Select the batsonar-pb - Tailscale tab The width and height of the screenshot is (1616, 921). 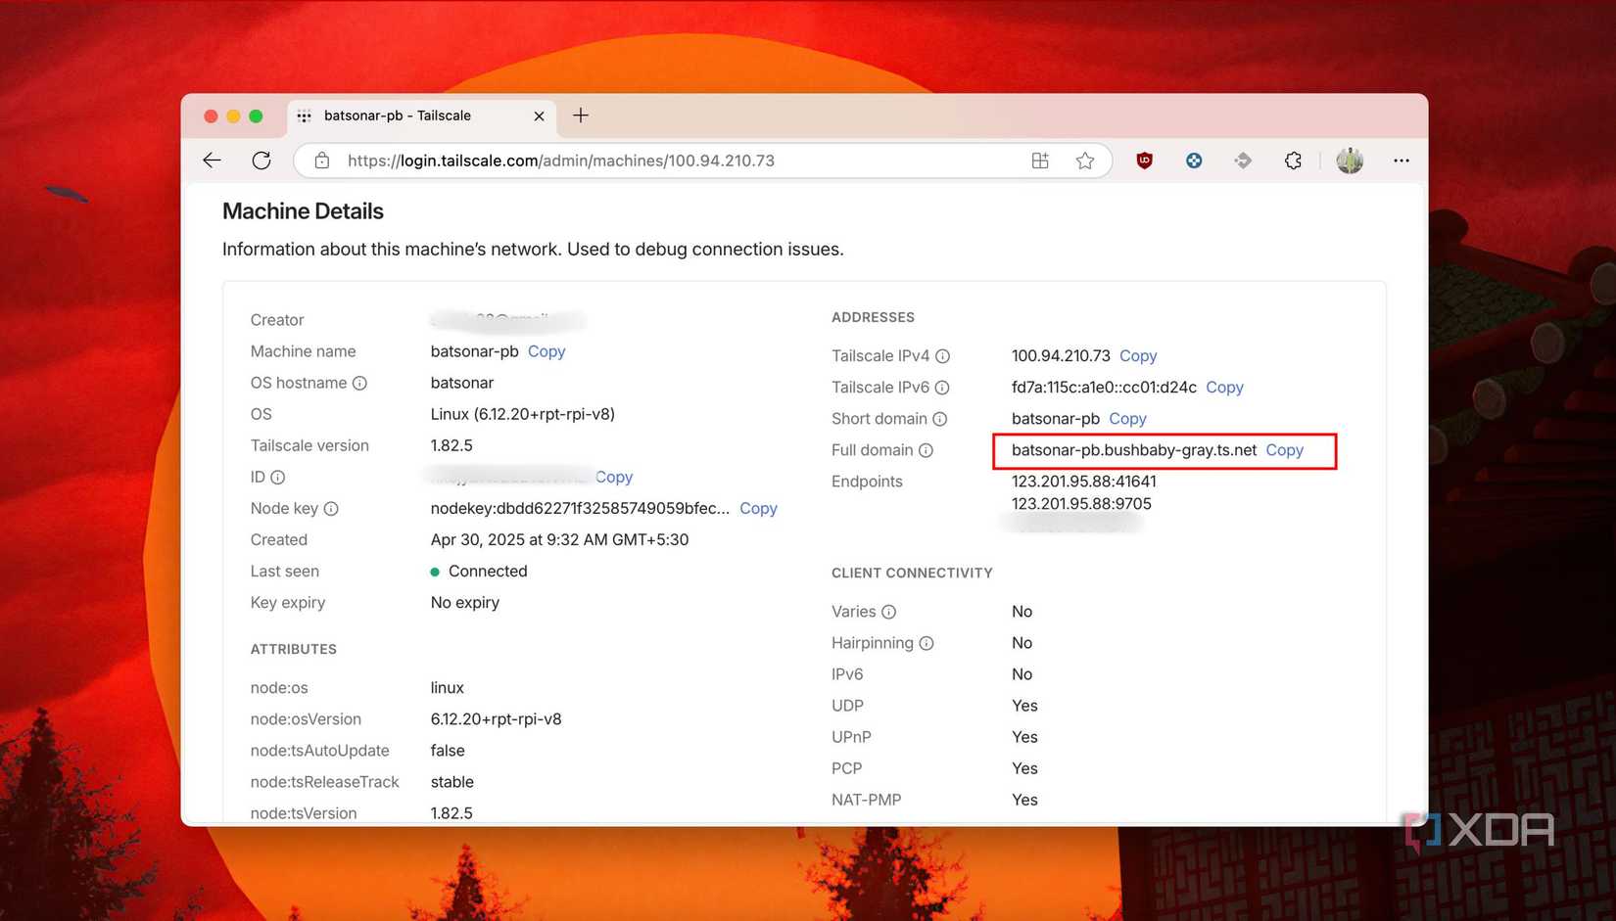422,116
